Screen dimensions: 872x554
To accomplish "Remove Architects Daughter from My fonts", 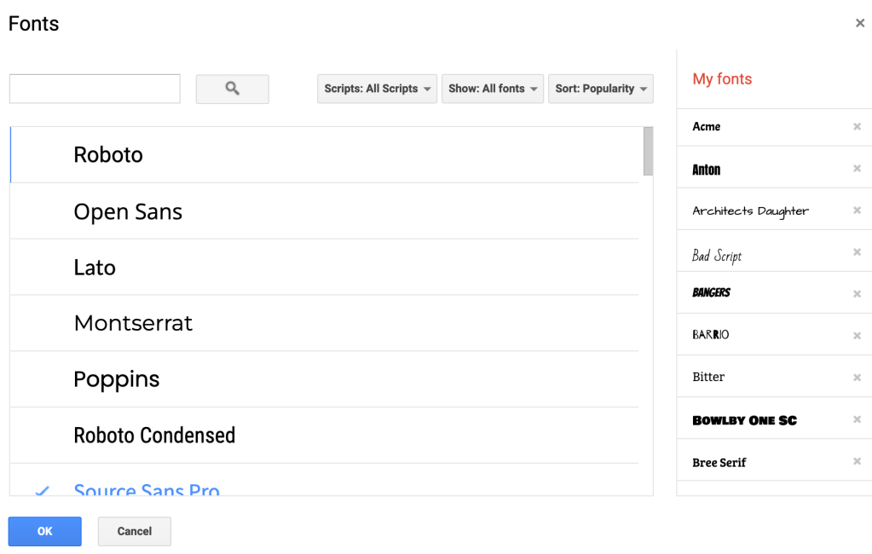I will pos(857,211).
